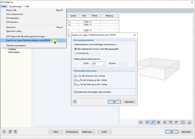Click the Symbol column header
Viewport: 195px width, 139px height.
(73, 16)
